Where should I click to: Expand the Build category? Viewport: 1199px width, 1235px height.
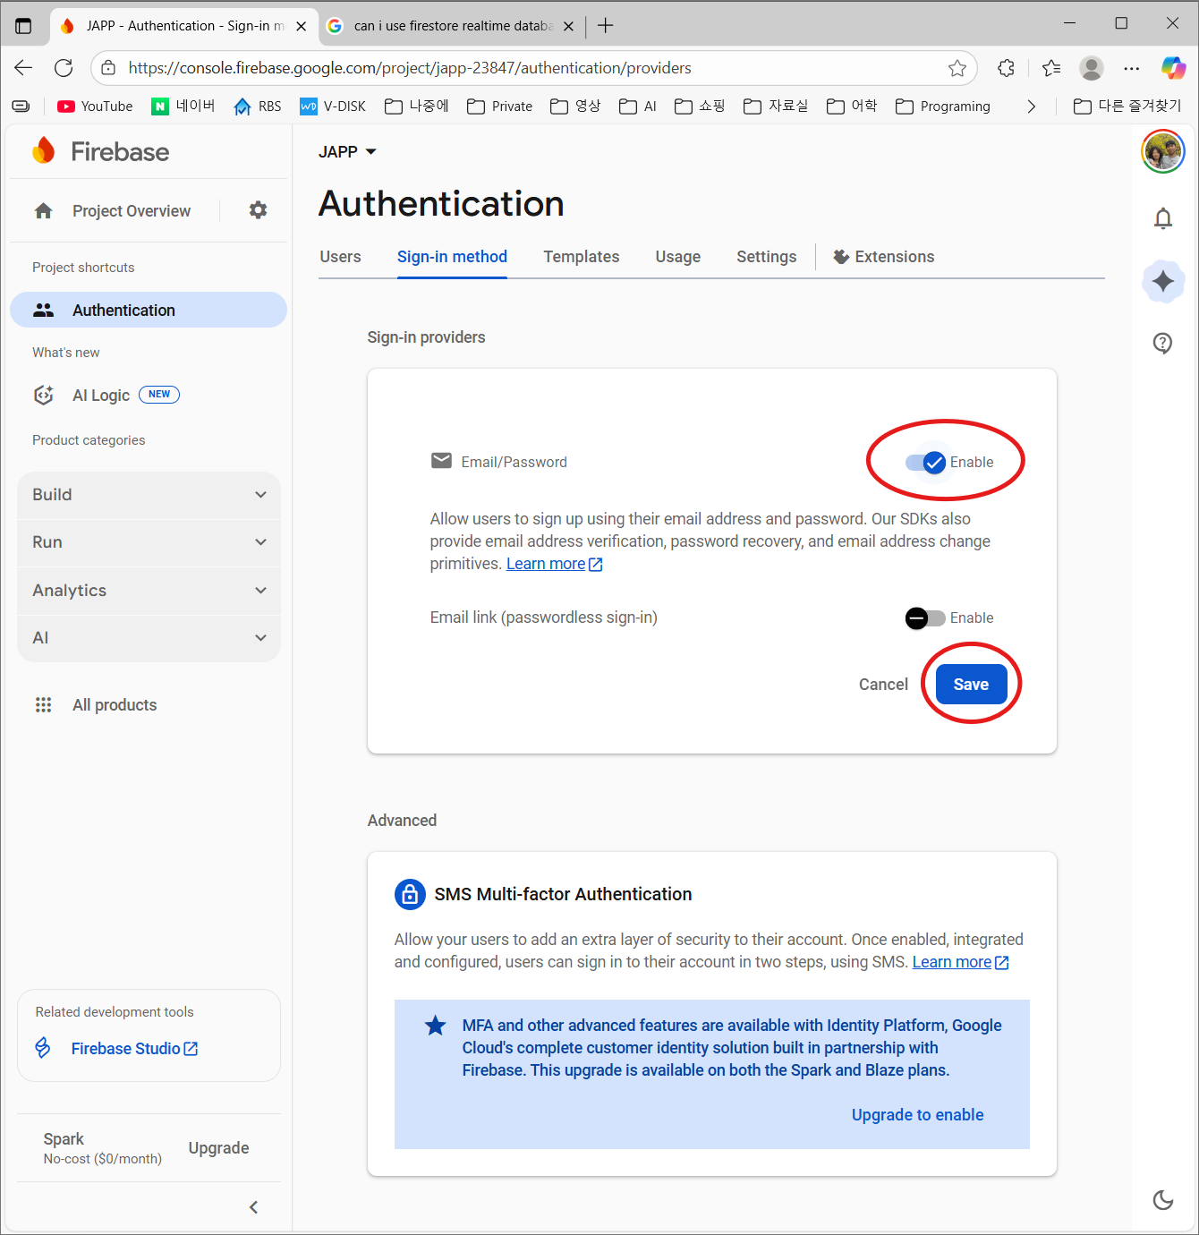click(x=149, y=495)
